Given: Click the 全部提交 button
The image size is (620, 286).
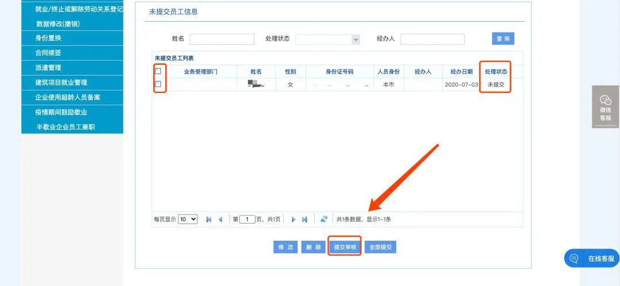Looking at the screenshot, I should pyautogui.click(x=380, y=247).
